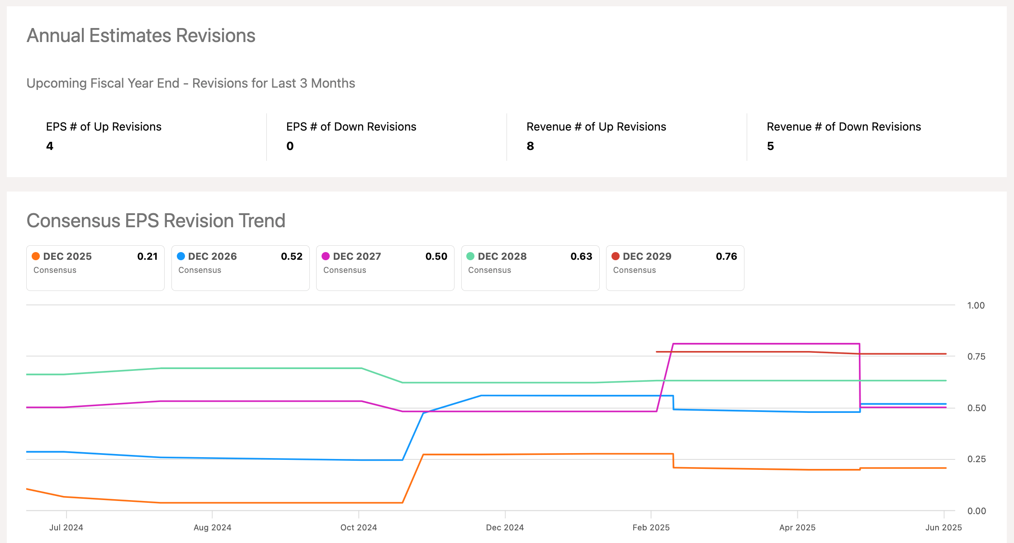
Task: Select the Revenue # of Up Revisions value 8
Action: click(x=530, y=145)
